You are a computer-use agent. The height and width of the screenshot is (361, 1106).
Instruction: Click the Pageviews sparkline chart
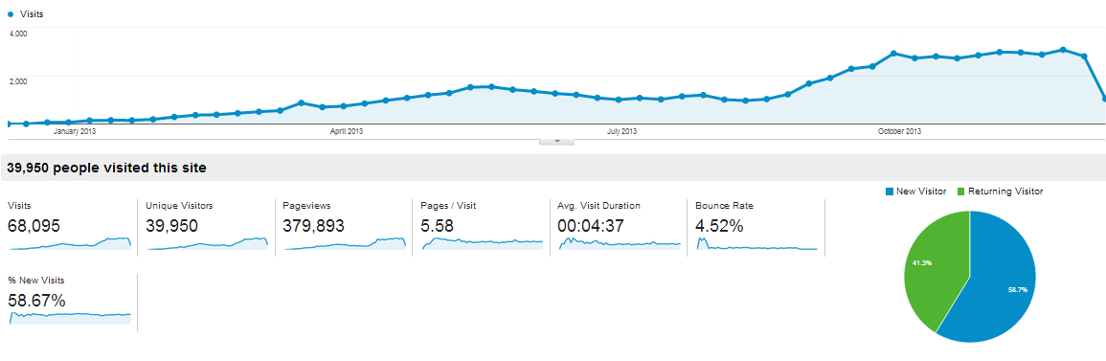[345, 244]
